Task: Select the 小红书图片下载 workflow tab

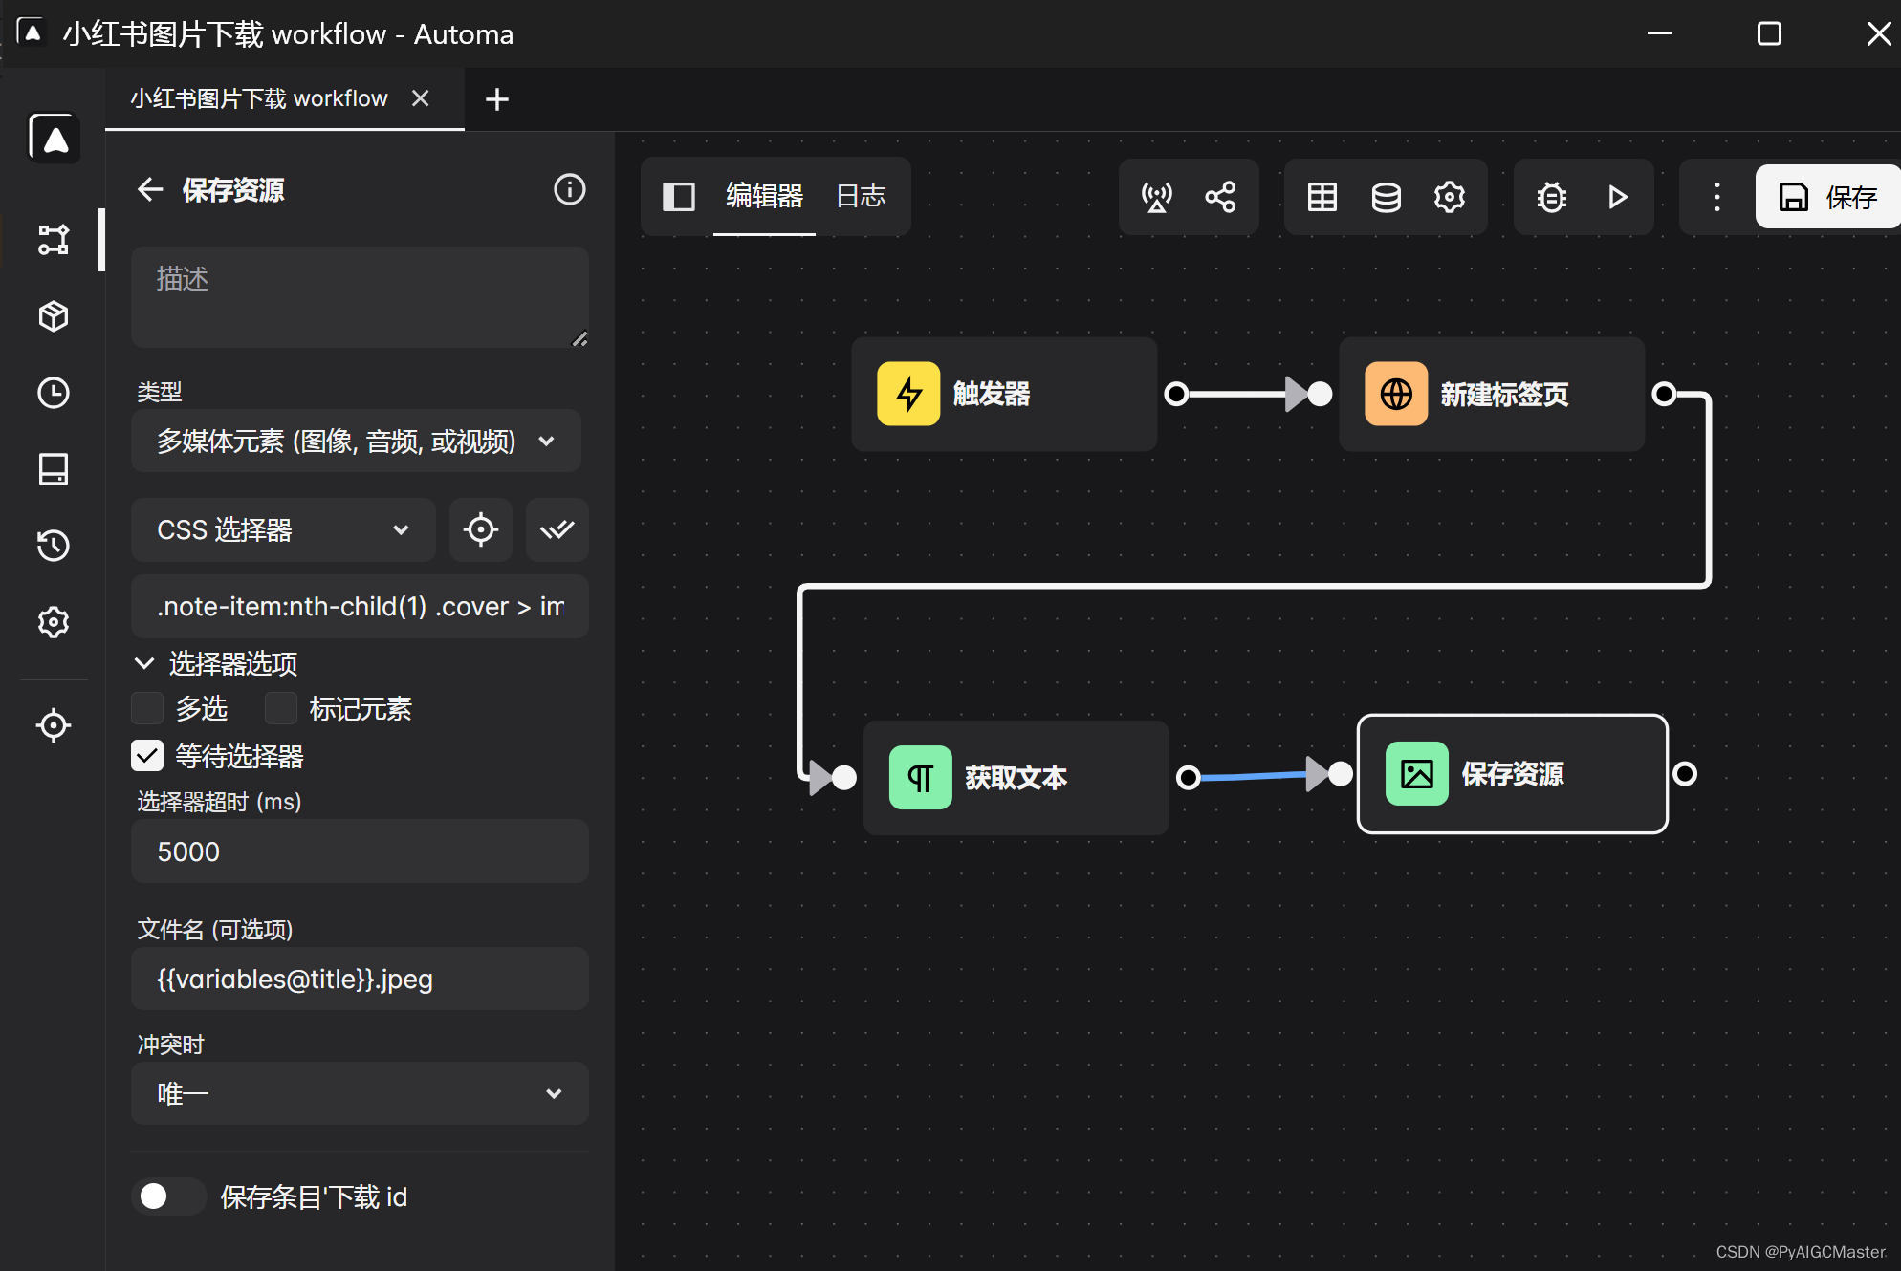Action: (x=259, y=98)
